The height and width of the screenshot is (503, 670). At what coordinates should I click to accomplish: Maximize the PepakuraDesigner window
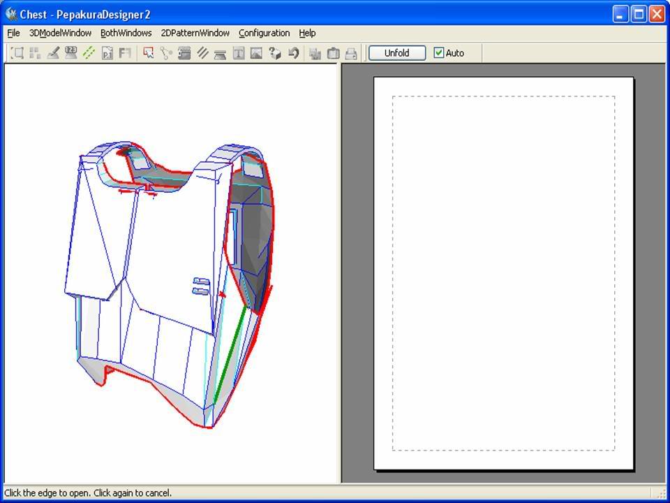[x=639, y=15]
